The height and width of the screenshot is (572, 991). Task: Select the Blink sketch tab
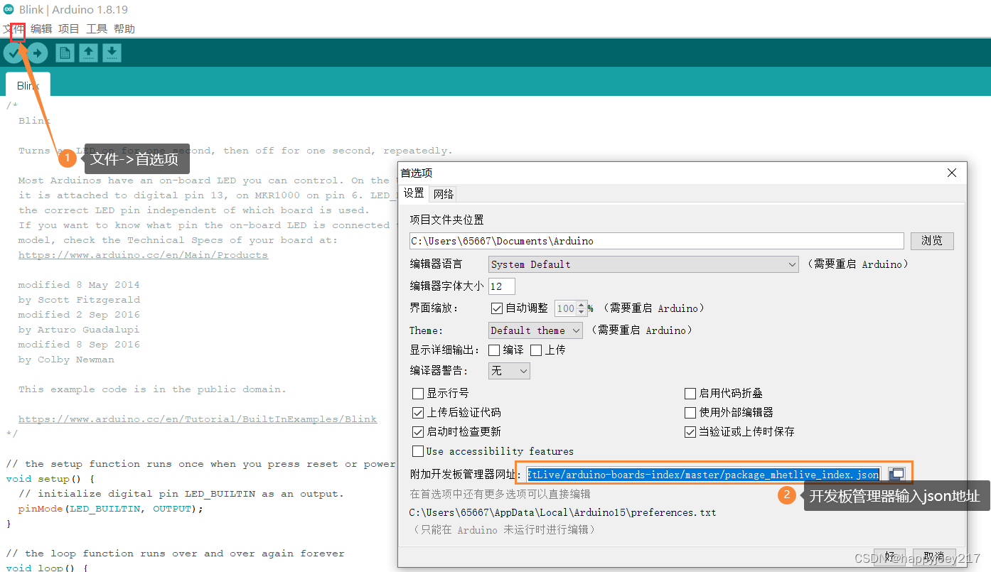click(28, 85)
